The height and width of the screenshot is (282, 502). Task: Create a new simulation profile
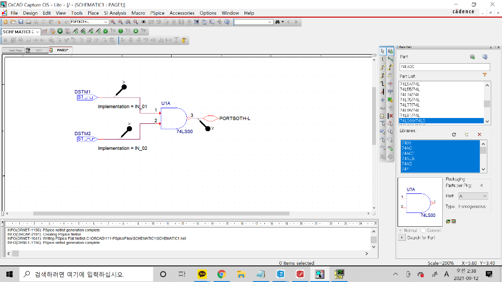[x=45, y=31]
